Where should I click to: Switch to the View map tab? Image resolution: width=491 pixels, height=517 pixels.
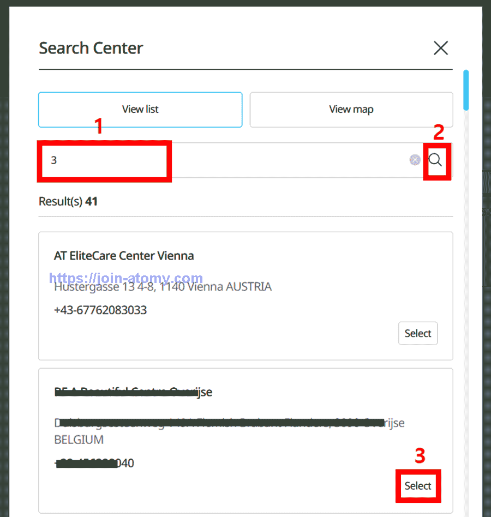[351, 110]
